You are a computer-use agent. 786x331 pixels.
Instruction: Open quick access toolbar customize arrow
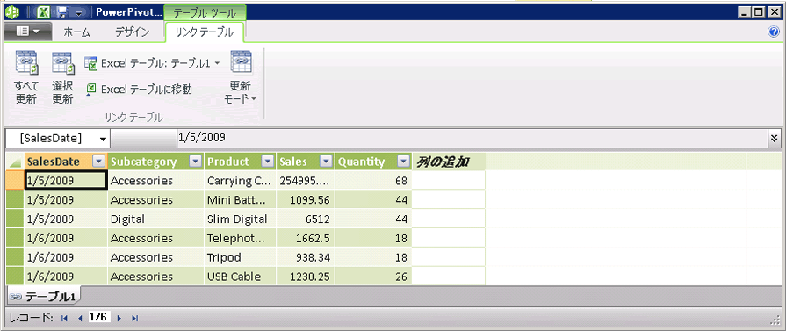click(79, 12)
